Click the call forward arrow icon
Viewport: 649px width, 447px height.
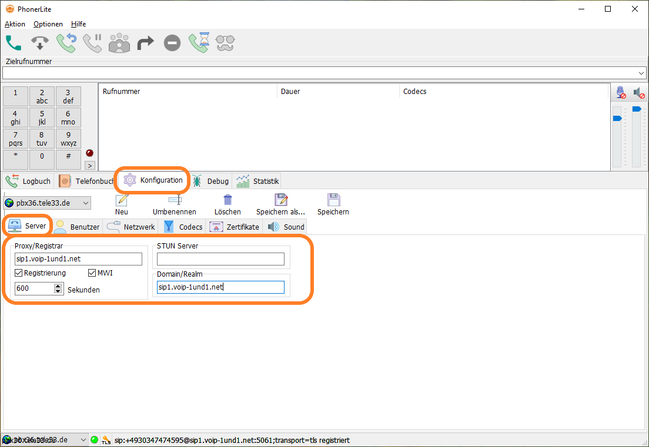click(x=145, y=43)
